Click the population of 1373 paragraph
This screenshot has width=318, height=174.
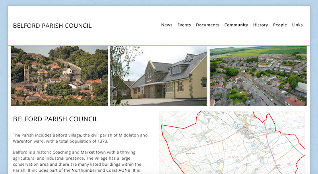pyautogui.click(x=80, y=138)
